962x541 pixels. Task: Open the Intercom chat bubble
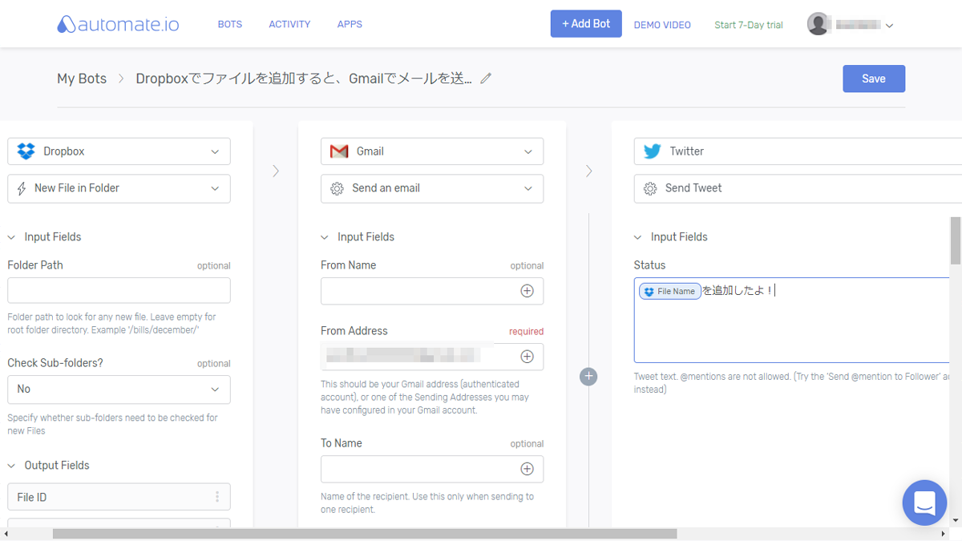click(x=924, y=503)
